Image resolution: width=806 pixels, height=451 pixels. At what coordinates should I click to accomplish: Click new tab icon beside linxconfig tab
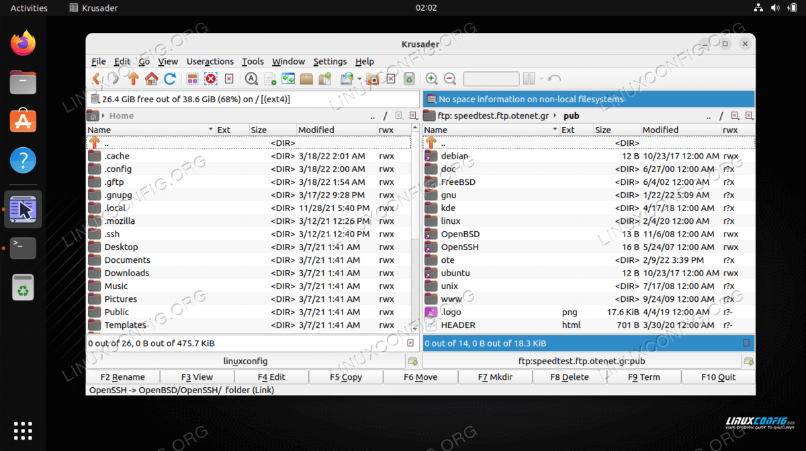point(412,362)
